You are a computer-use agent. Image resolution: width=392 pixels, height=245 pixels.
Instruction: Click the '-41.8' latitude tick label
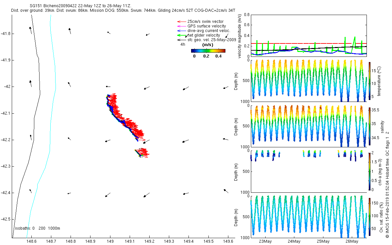[6, 34]
